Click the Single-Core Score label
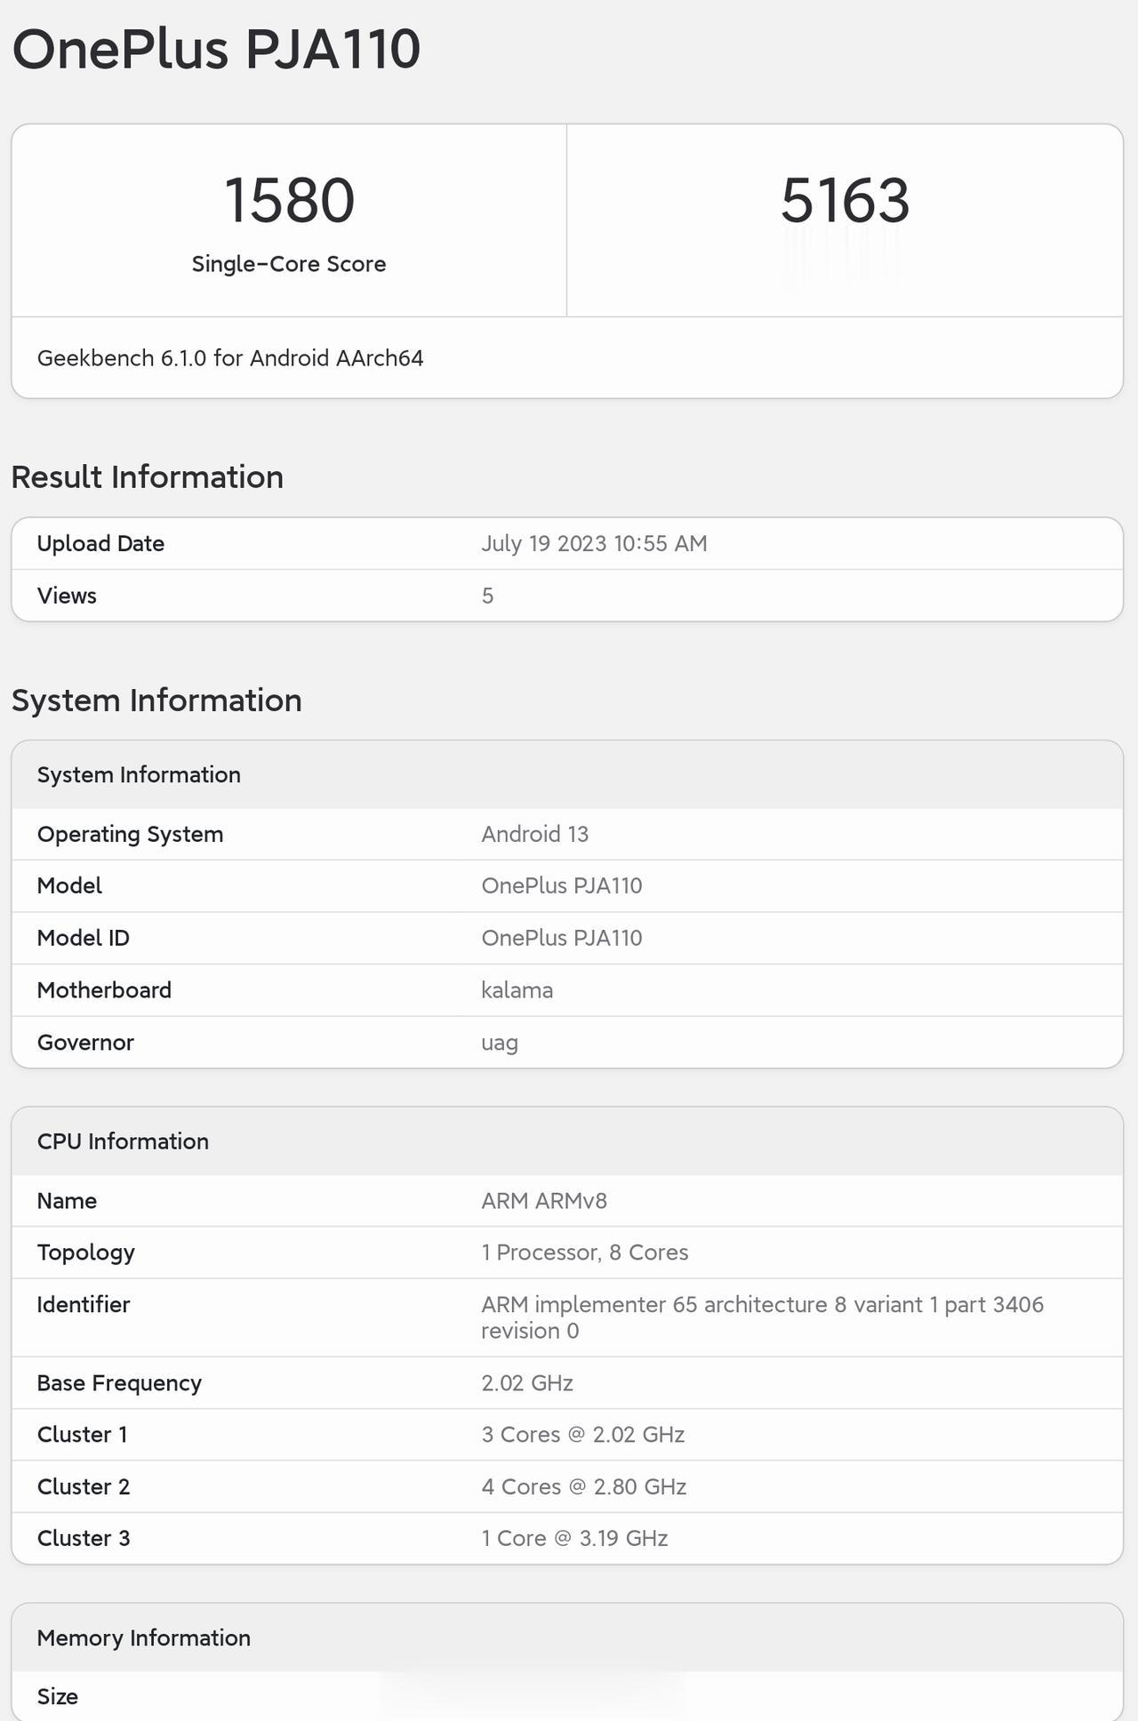The height and width of the screenshot is (1721, 1138). tap(289, 264)
